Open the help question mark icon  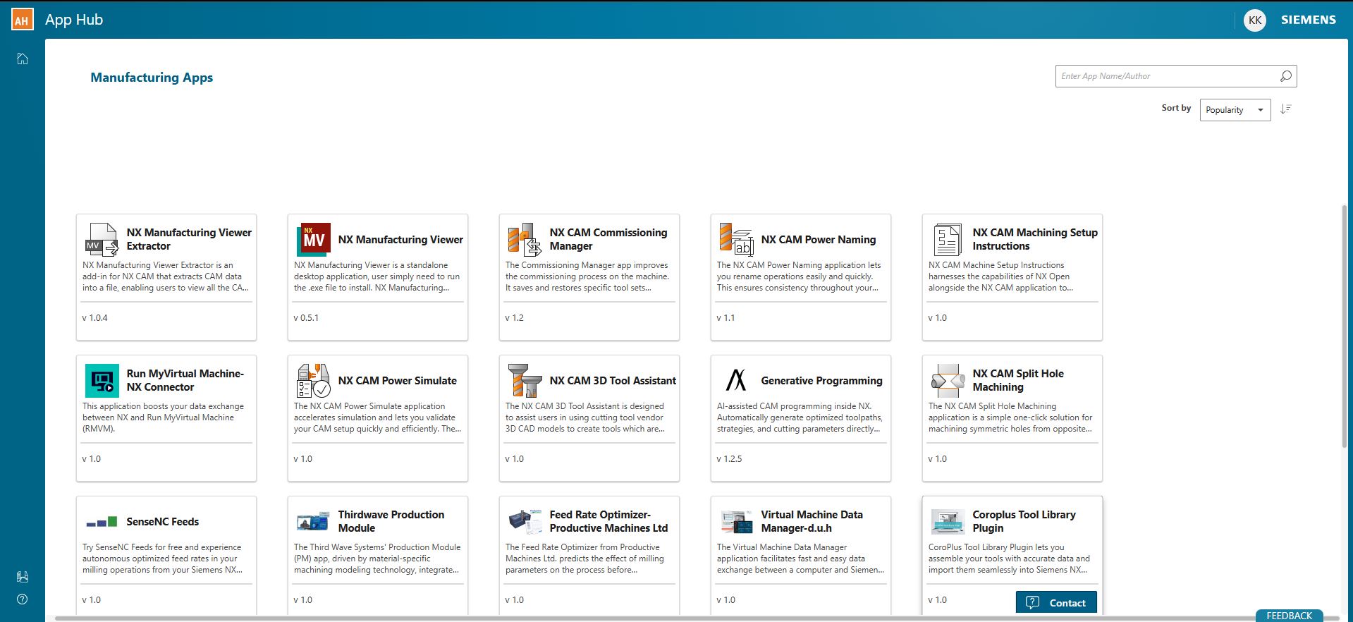pos(23,599)
